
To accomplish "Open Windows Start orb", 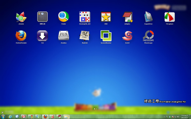I will (3, 117).
